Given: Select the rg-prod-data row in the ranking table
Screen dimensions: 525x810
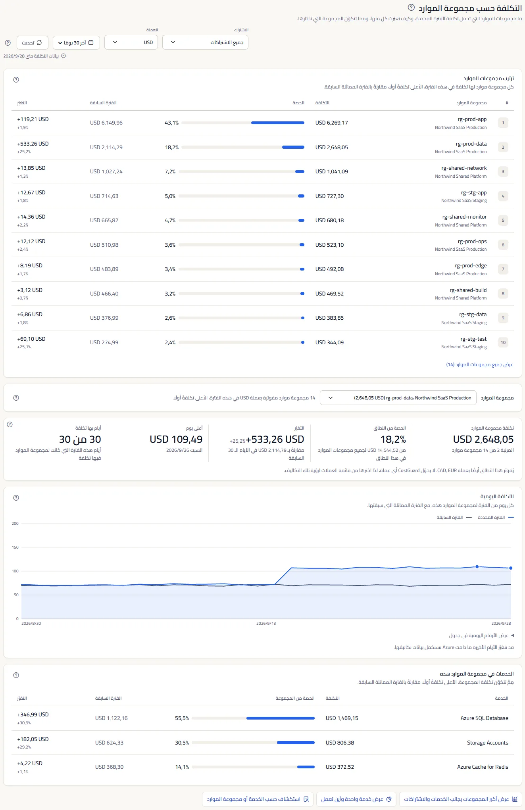Looking at the screenshot, I should (263, 147).
